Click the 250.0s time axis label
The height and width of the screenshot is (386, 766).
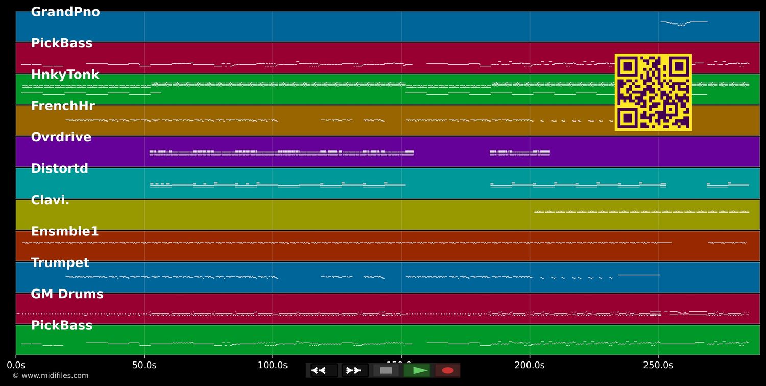click(x=658, y=365)
